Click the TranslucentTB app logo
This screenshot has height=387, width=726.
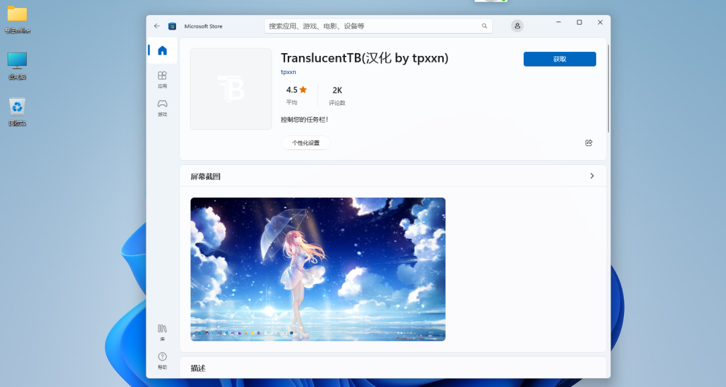[231, 89]
